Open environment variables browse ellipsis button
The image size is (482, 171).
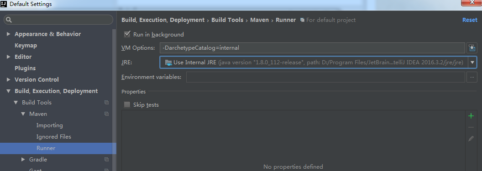tap(472, 77)
